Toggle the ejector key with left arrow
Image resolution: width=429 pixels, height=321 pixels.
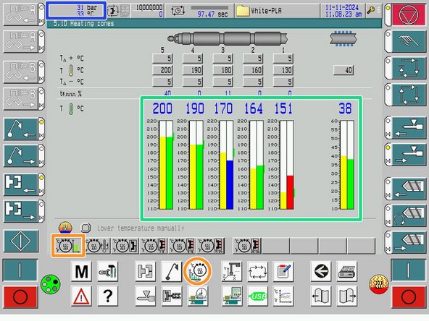tap(20, 129)
